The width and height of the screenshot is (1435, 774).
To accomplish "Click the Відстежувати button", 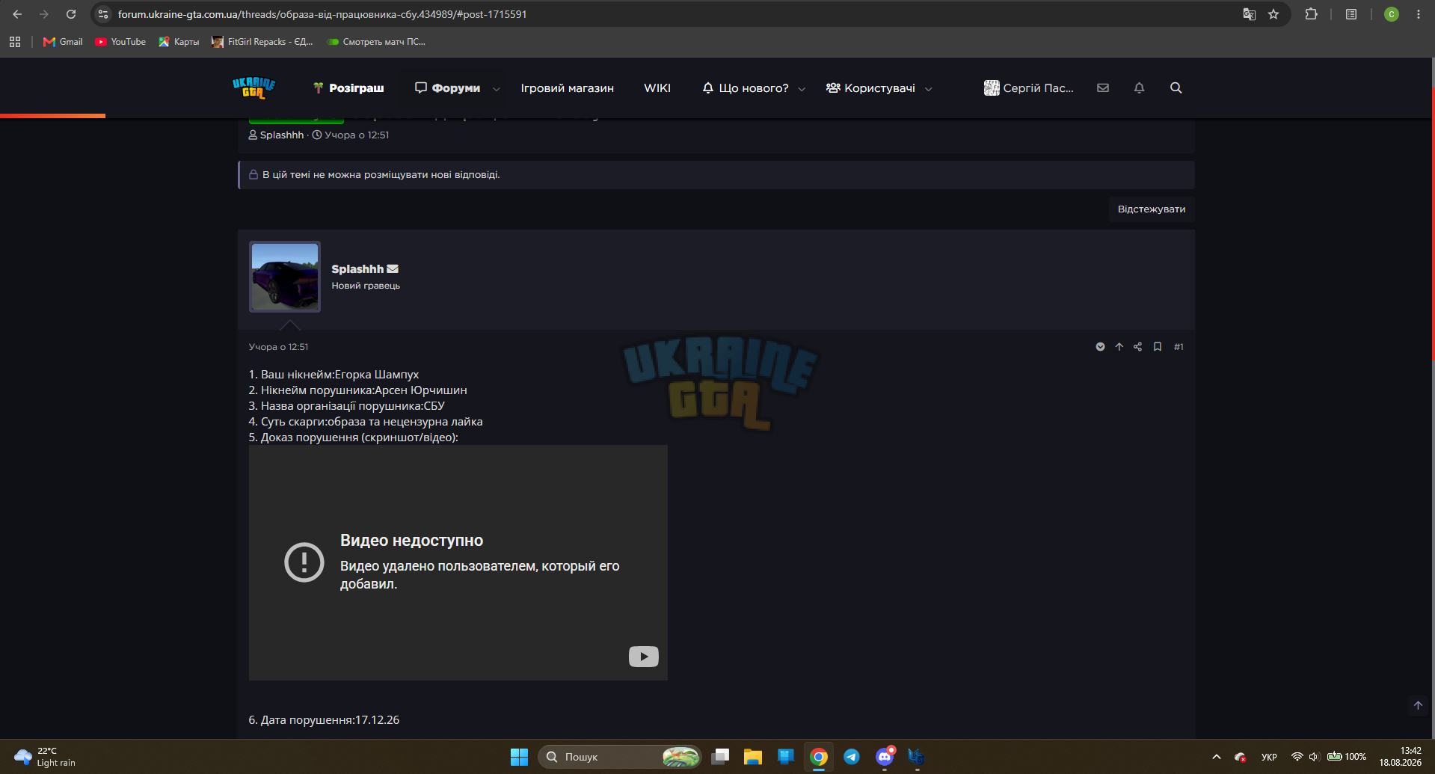I will click(x=1152, y=209).
